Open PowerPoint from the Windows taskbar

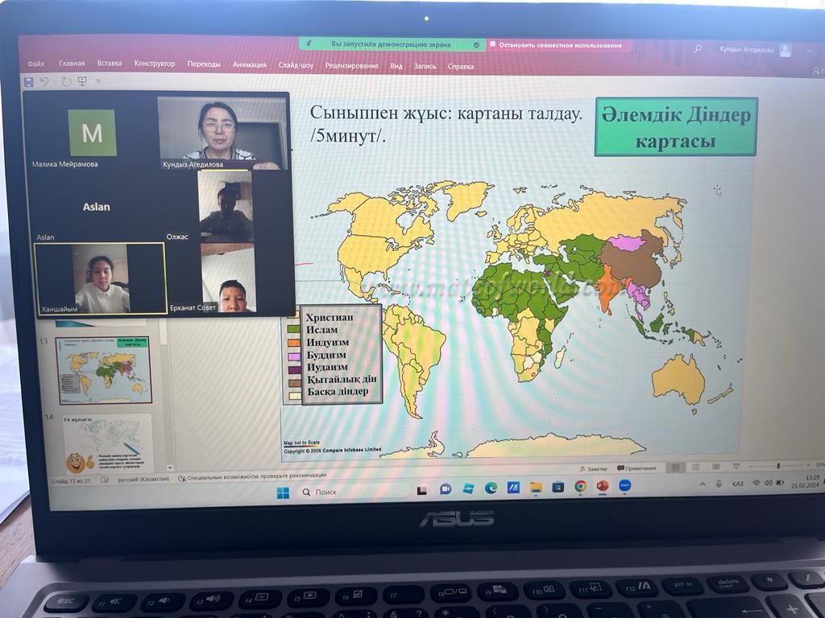tap(602, 487)
